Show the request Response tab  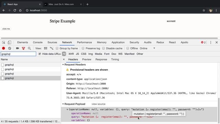(x=101, y=60)
